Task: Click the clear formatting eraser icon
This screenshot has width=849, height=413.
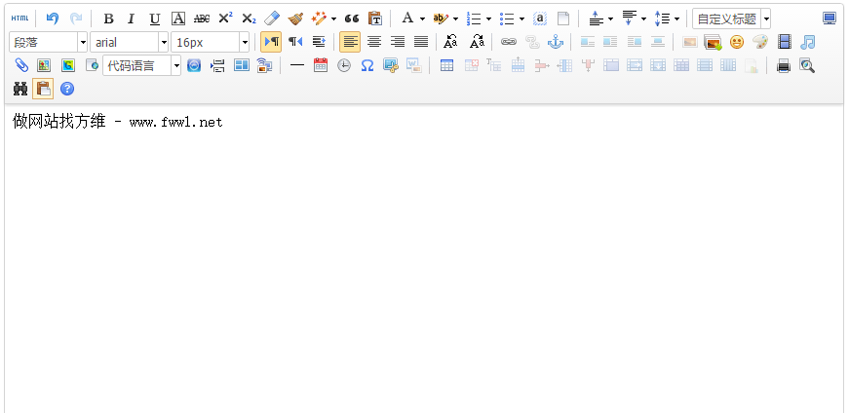Action: [272, 19]
